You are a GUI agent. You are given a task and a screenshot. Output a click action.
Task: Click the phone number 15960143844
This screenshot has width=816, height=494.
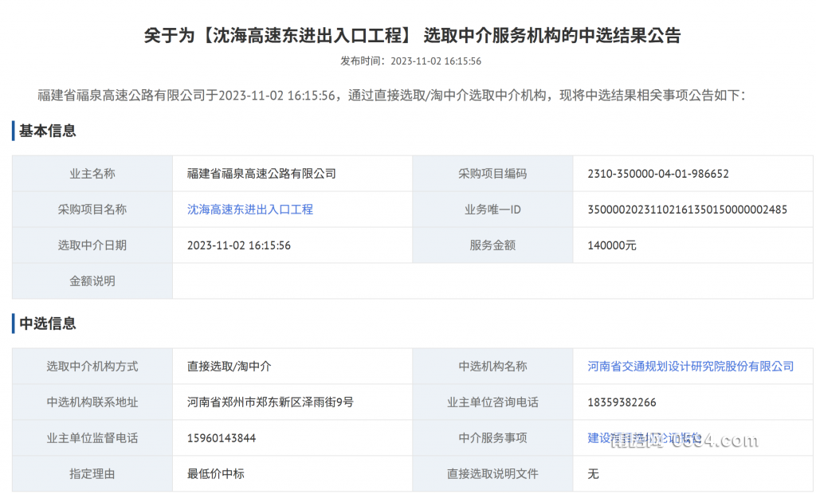pyautogui.click(x=222, y=439)
